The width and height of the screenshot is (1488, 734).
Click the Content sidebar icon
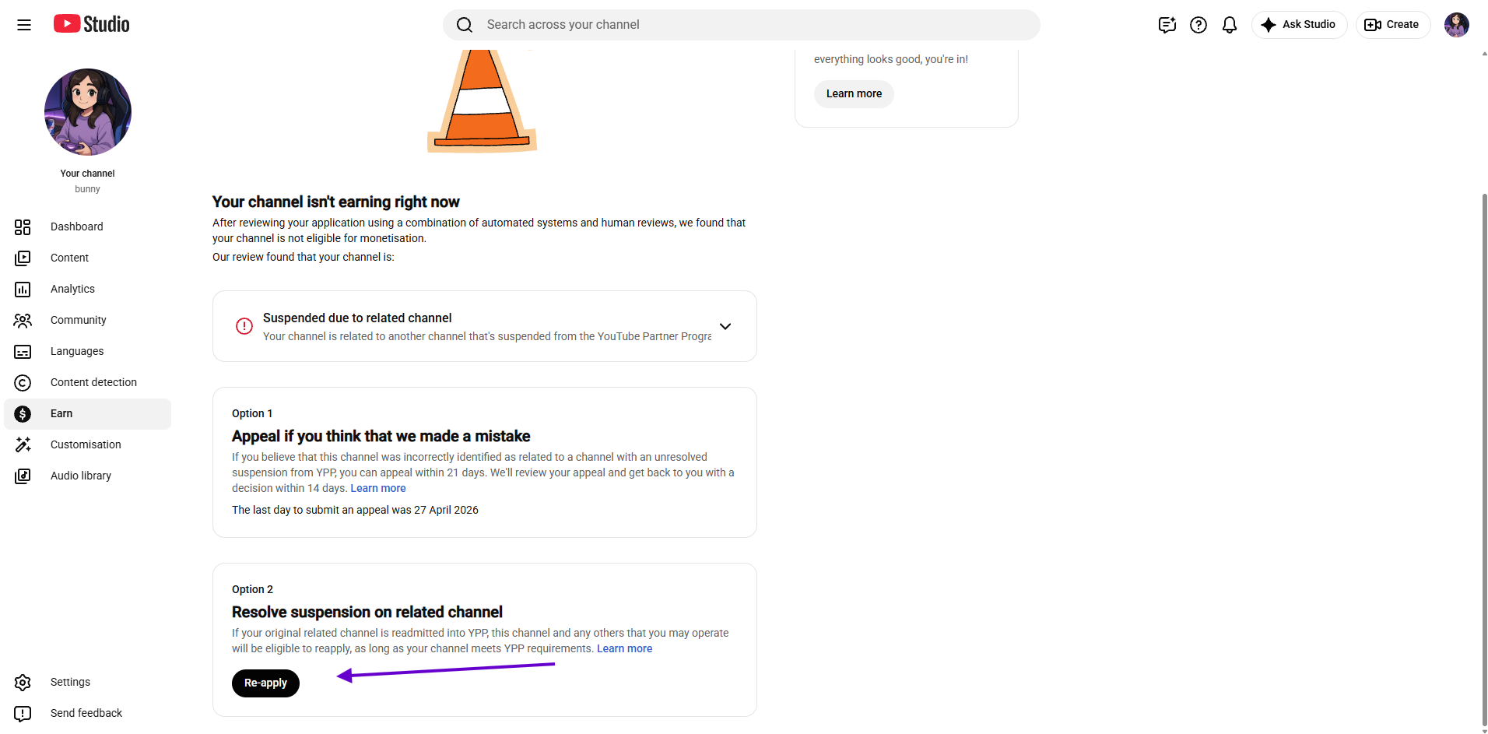point(23,258)
